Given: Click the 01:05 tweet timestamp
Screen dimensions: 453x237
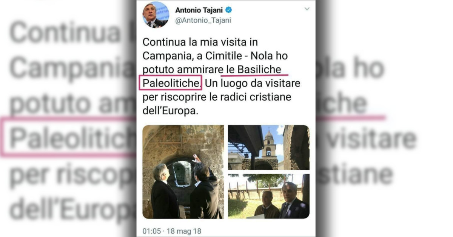Looking at the screenshot, I should (x=151, y=230).
